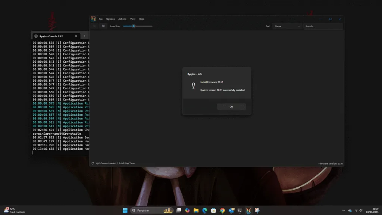Click Ryujinx icon in taskbar
The image size is (382, 215).
point(248,211)
